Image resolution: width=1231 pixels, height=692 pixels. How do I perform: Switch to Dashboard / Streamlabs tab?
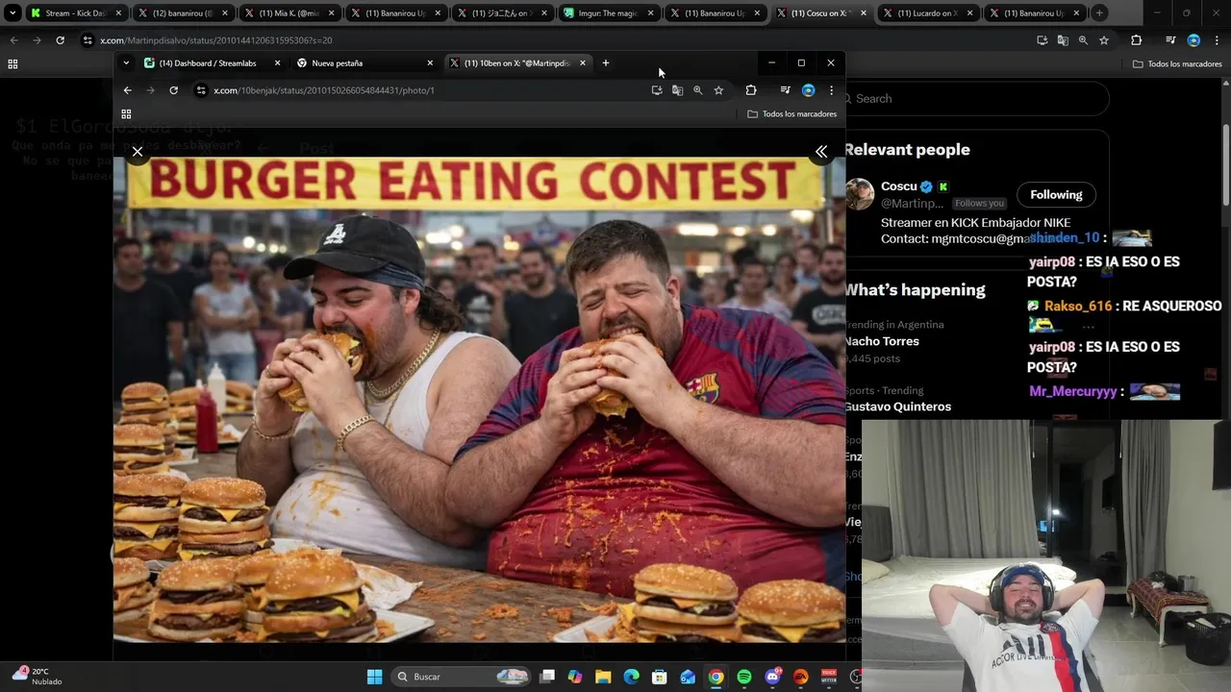click(x=206, y=63)
